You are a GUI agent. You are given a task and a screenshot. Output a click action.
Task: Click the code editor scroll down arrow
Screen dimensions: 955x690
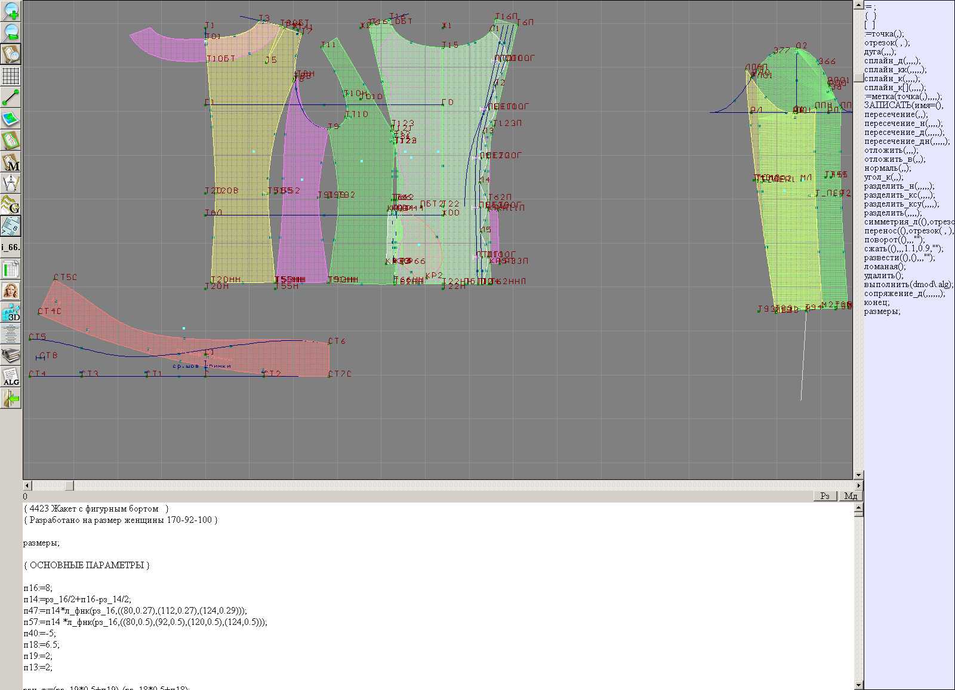[x=858, y=685]
